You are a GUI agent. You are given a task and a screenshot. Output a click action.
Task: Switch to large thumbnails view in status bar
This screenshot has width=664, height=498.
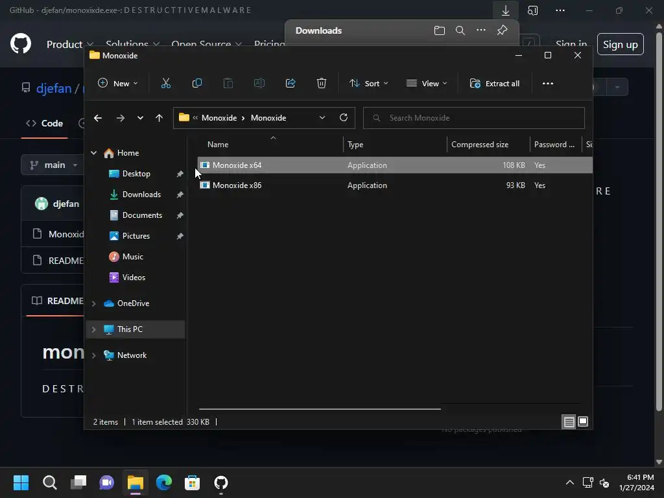click(583, 421)
